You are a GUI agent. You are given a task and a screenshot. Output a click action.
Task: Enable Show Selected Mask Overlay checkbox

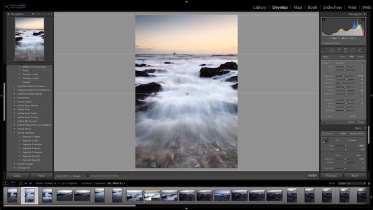87,176
